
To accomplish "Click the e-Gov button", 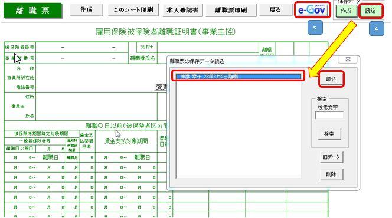I will click(312, 10).
